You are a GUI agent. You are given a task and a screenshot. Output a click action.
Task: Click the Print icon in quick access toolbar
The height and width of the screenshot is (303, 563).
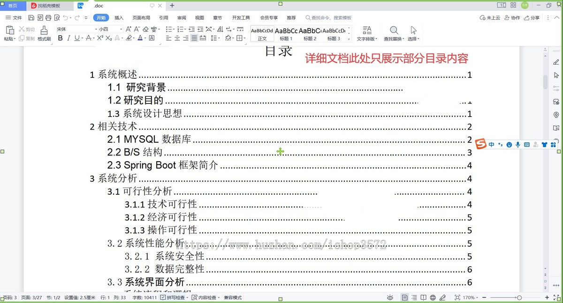point(48,18)
